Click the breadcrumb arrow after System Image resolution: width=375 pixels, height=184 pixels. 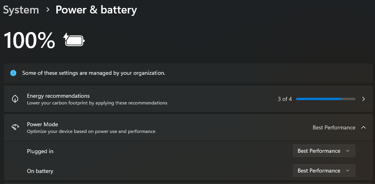pos(48,9)
